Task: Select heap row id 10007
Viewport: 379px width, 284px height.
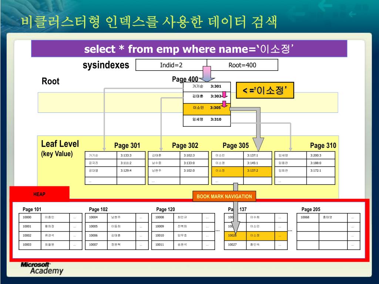Action: coord(96,245)
